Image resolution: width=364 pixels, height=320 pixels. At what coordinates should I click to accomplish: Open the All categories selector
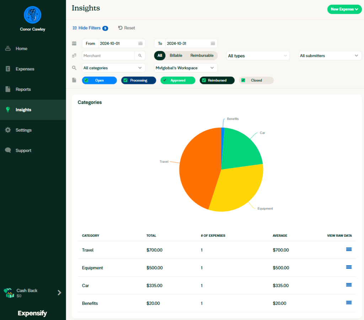(113, 68)
